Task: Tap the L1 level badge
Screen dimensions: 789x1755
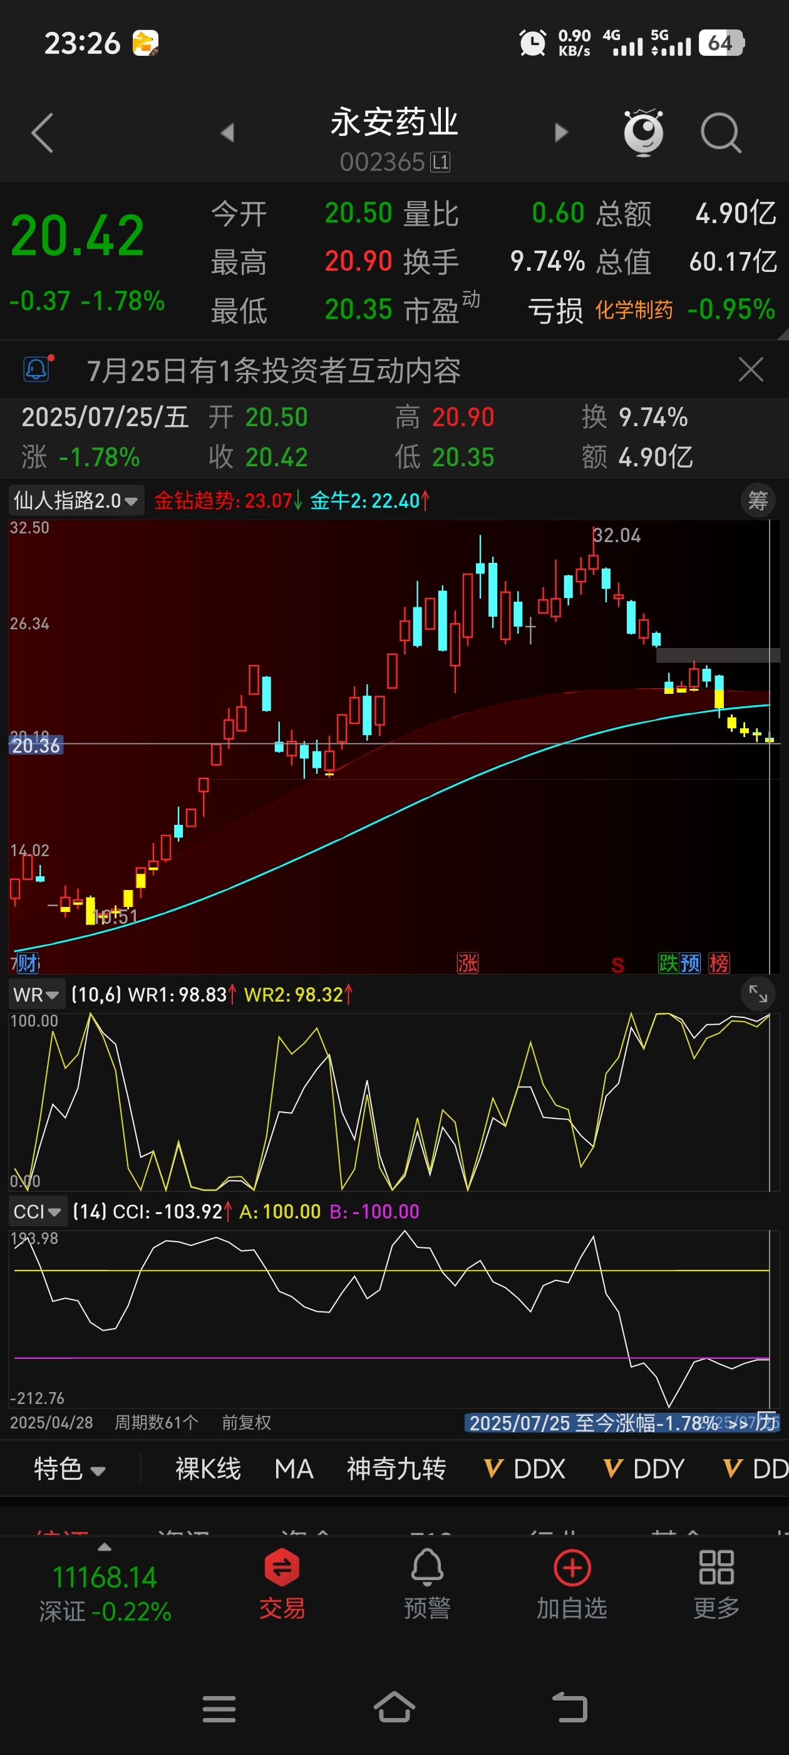Action: [x=440, y=162]
